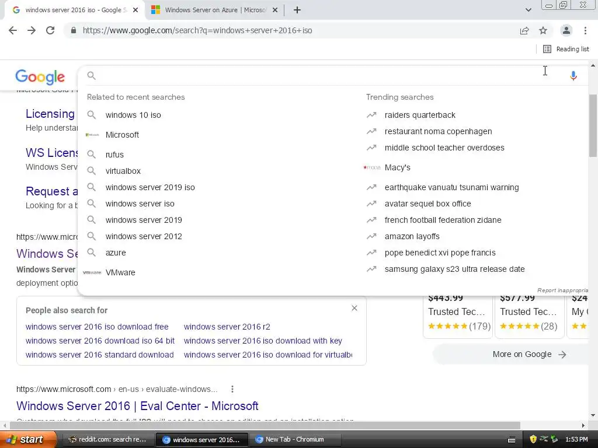
Task: Expand the tab search dropdown arrow
Action: [x=528, y=10]
